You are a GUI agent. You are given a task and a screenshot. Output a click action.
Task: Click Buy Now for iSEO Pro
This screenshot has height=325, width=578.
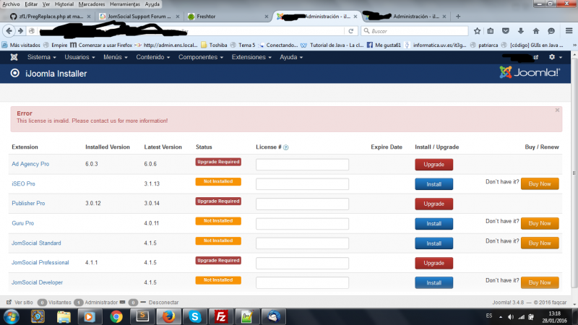coord(540,184)
